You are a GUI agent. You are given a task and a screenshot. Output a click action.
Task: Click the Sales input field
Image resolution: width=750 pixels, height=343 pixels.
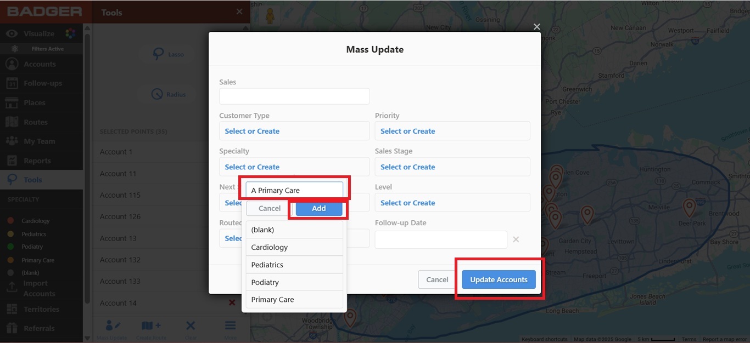pyautogui.click(x=294, y=96)
